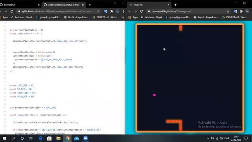
Task: Open the notification center icon
Action: tap(246, 138)
